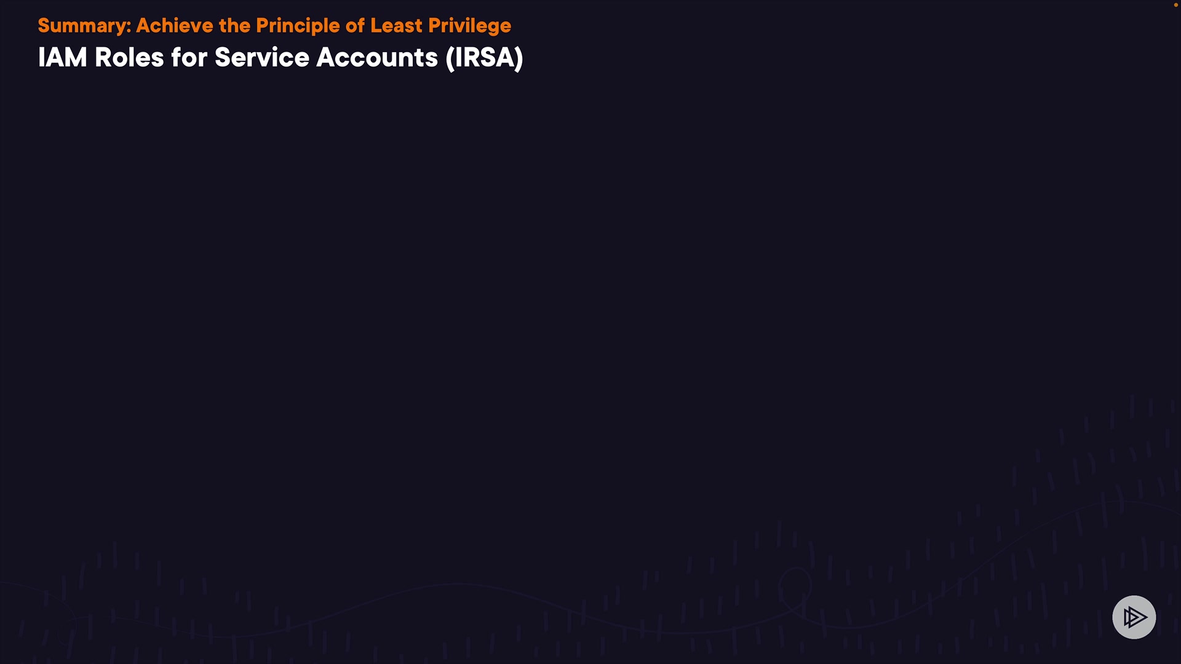Screen dimensions: 1181x664
Task: Click the word "Roles" in the slide title
Action: [129, 58]
